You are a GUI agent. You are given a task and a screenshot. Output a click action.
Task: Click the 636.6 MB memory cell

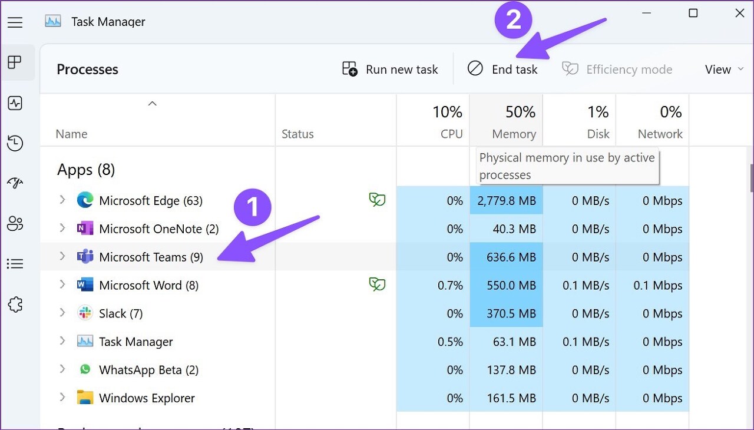point(506,257)
